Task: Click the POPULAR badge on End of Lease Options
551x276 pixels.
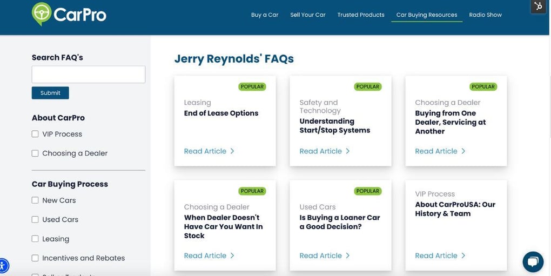Action: tap(252, 86)
